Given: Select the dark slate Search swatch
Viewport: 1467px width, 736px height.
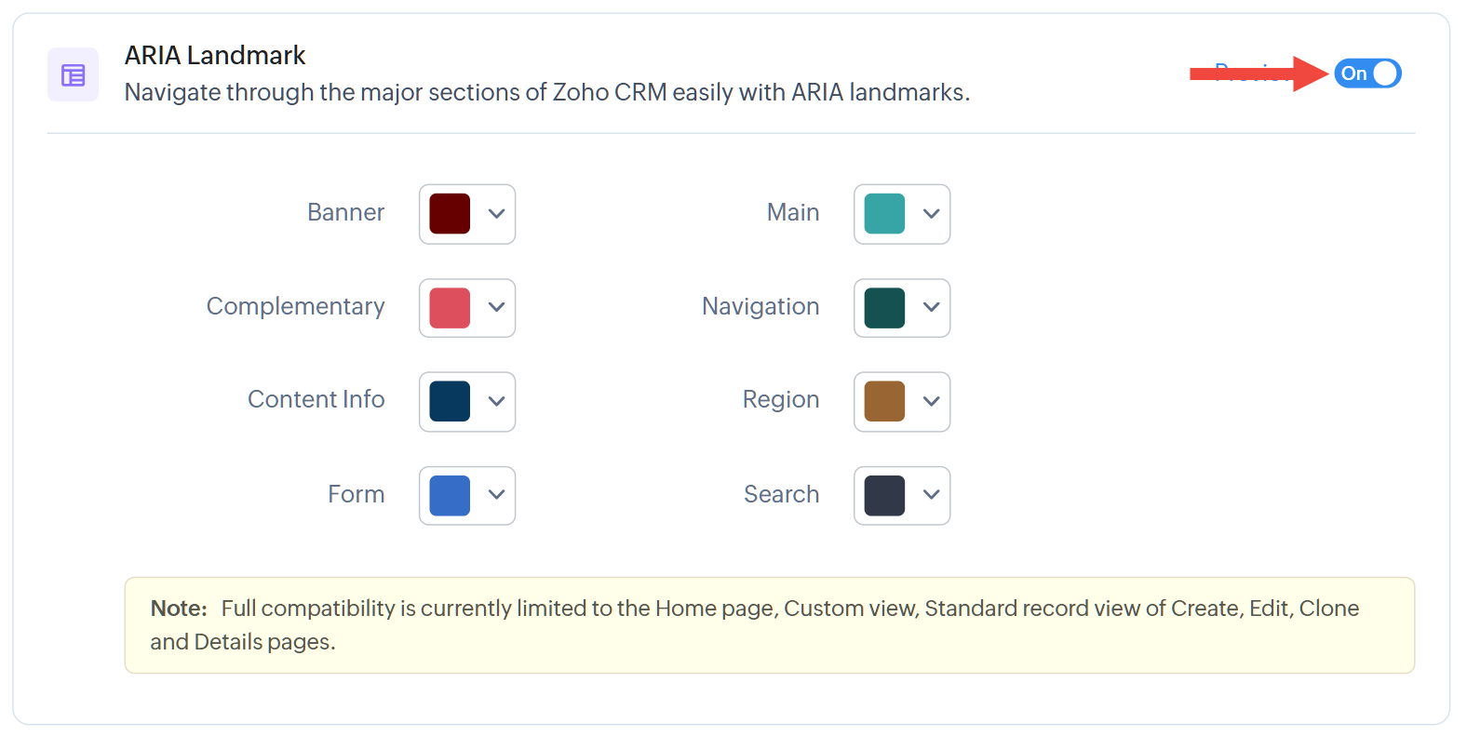Looking at the screenshot, I should click(x=884, y=495).
